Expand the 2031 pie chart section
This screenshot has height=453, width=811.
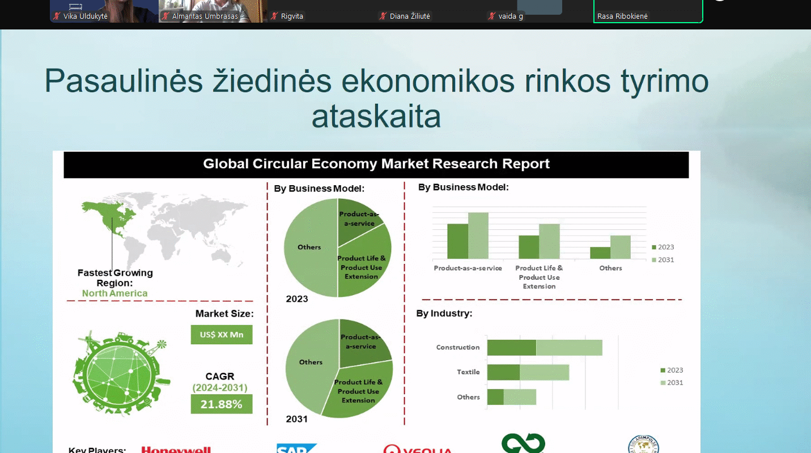pos(338,368)
